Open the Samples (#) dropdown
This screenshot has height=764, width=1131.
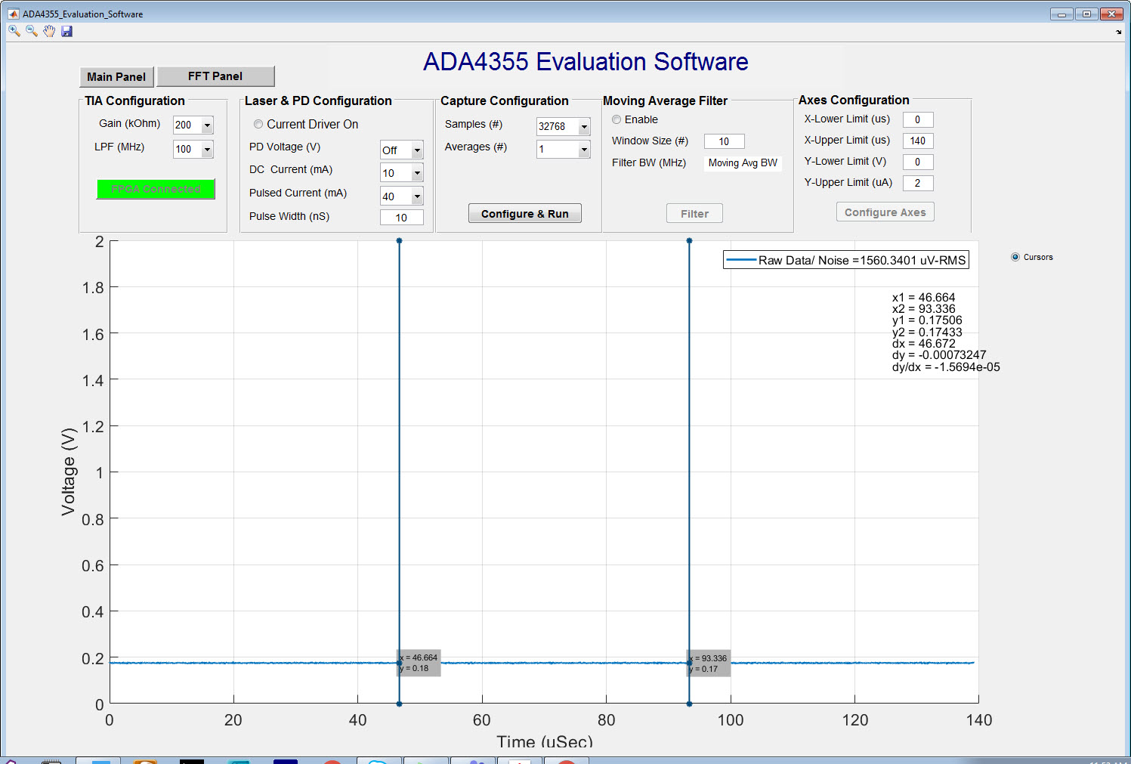(x=582, y=126)
